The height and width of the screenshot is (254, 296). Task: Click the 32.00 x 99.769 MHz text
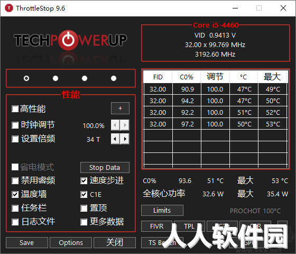(215, 45)
